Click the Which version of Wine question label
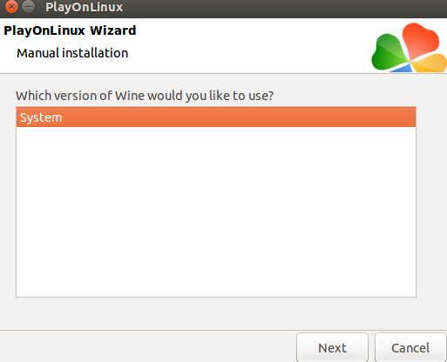This screenshot has width=447, height=362. (x=145, y=96)
